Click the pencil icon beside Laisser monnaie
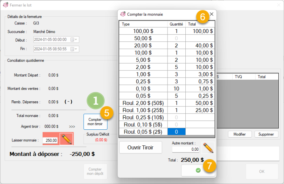 click(x=66, y=139)
